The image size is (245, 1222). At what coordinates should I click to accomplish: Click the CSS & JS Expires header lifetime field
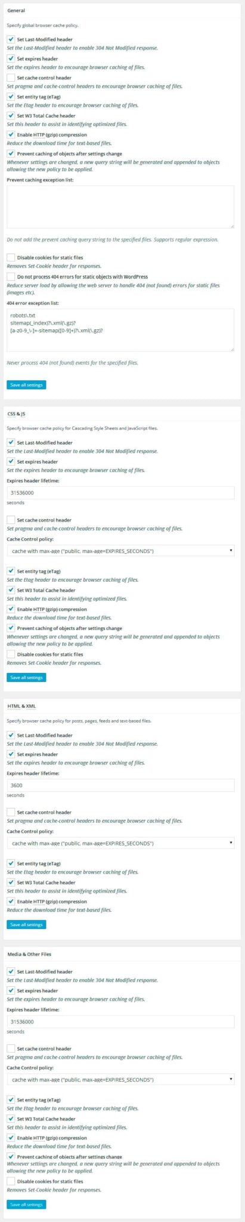click(x=120, y=493)
